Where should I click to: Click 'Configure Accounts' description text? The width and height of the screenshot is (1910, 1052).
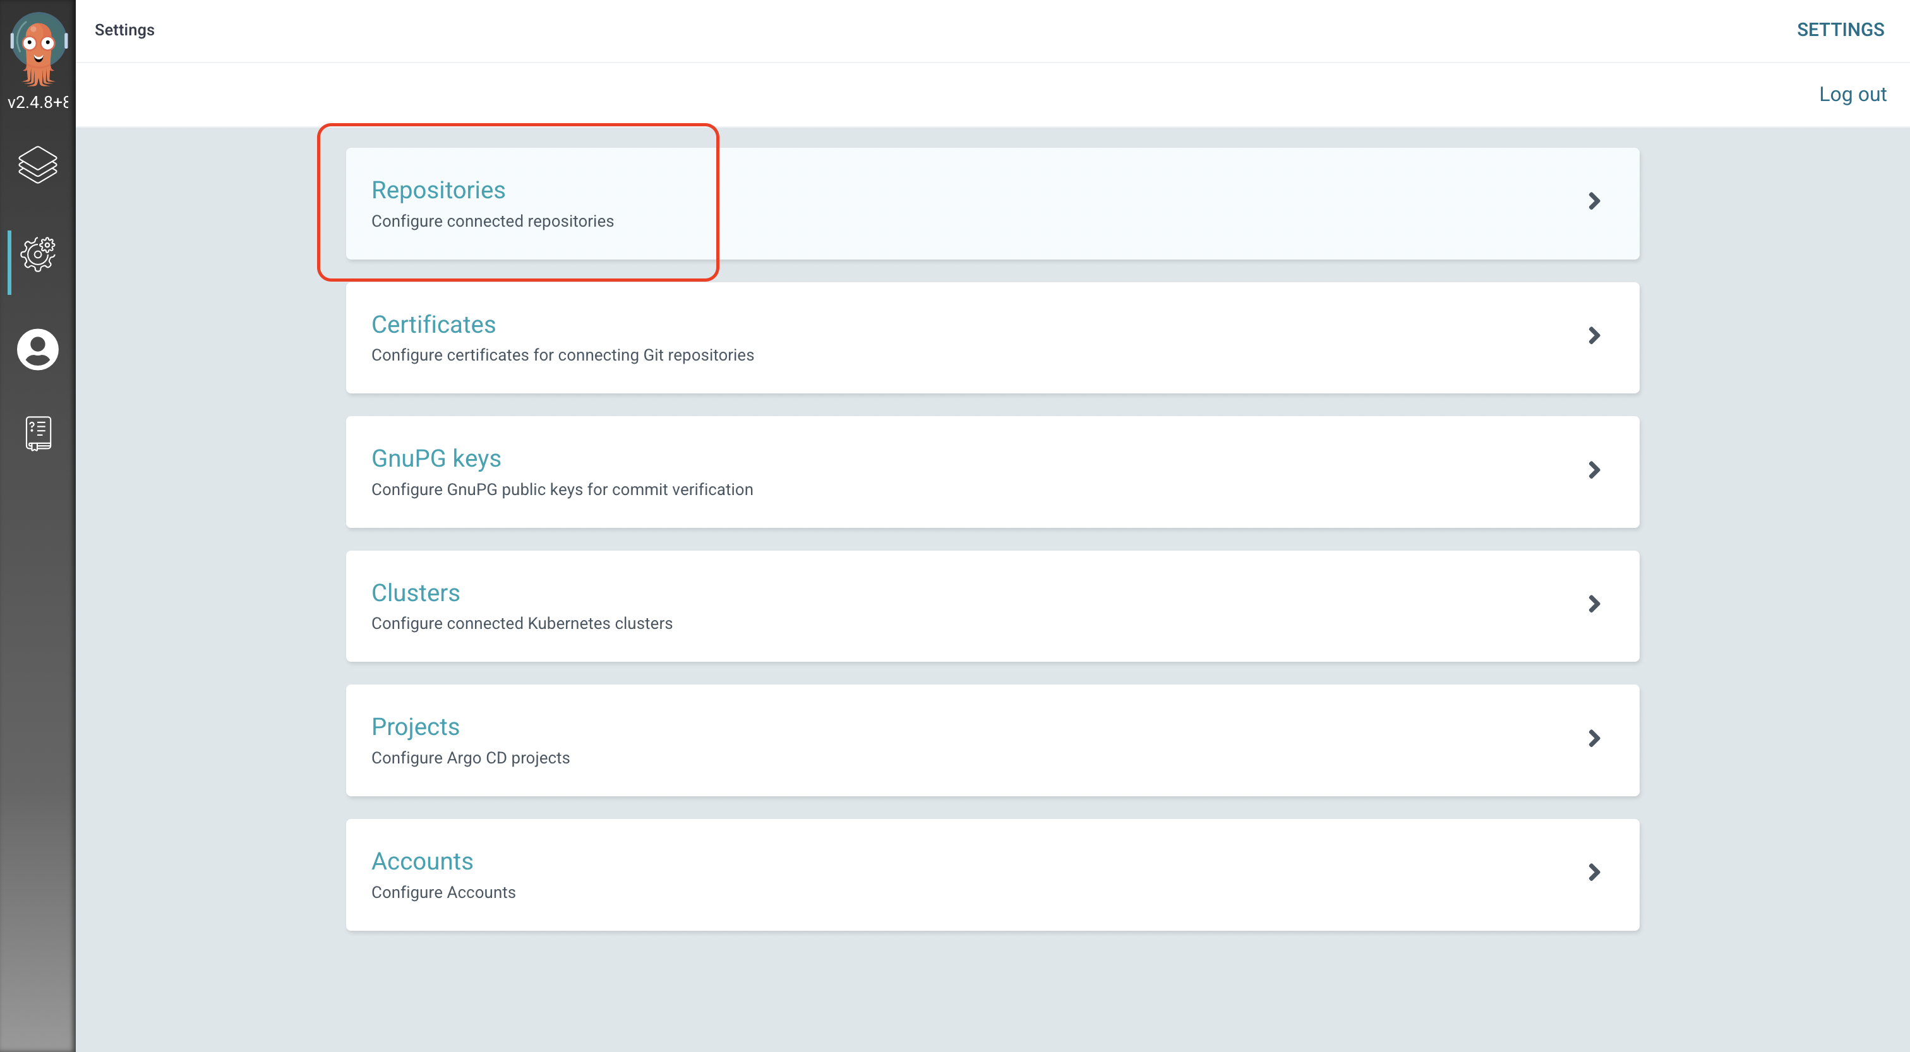pyautogui.click(x=443, y=892)
